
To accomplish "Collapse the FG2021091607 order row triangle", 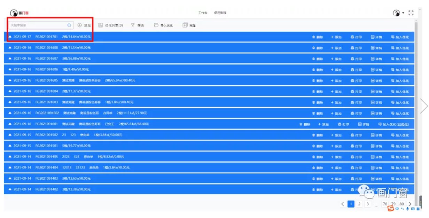I will point(10,59).
